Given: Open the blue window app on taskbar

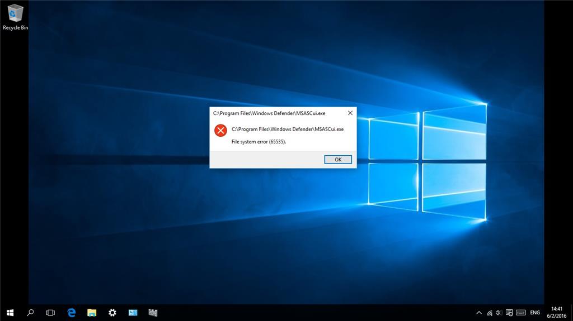Looking at the screenshot, I should (x=133, y=313).
